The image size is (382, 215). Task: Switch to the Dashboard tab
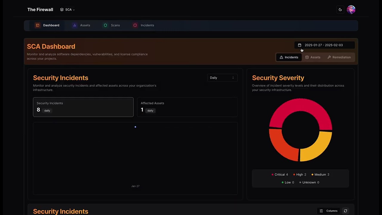click(47, 25)
